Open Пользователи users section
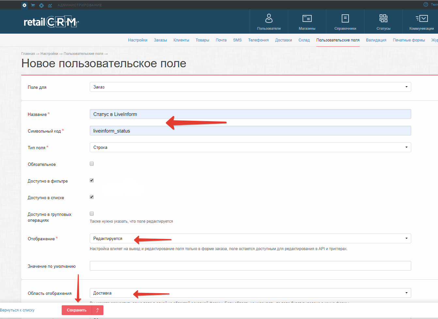The width and height of the screenshot is (438, 319). click(269, 22)
